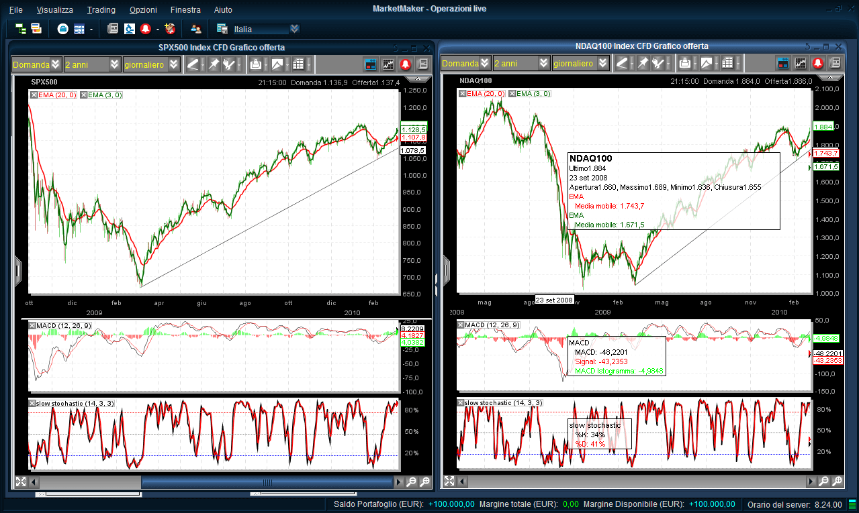Viewport: 859px width, 513px height.
Task: Click the scroll right arrow under SPX500 chart
Action: (399, 481)
